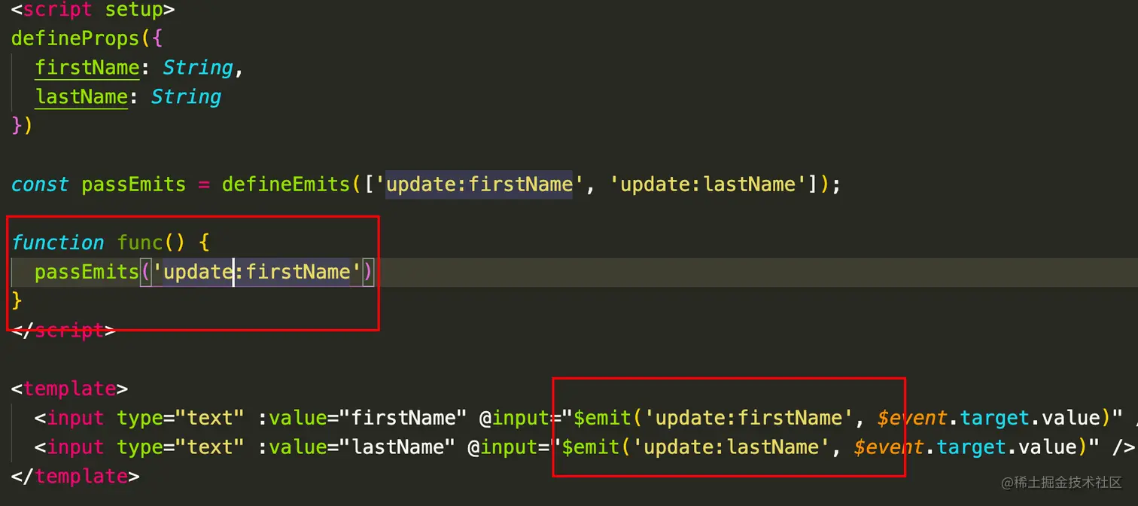1138x506 pixels.
Task: Click 'lastName' prop in defineProps
Action: click(81, 97)
